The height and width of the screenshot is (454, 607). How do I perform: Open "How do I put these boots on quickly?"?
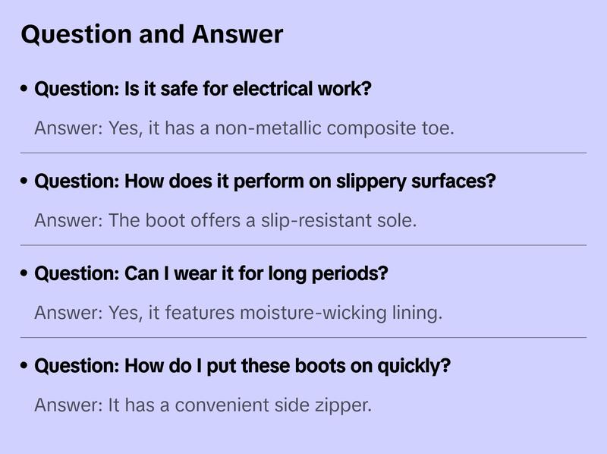pyautogui.click(x=243, y=367)
